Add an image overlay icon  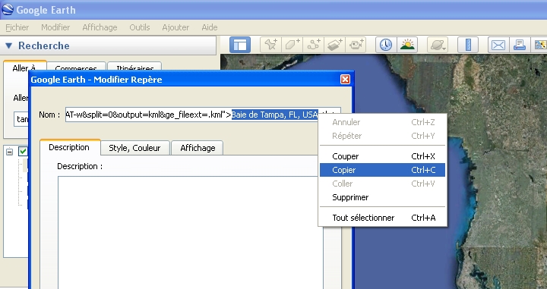(x=334, y=45)
